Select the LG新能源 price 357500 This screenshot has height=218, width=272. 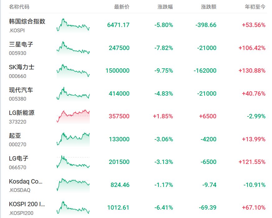coord(119,116)
